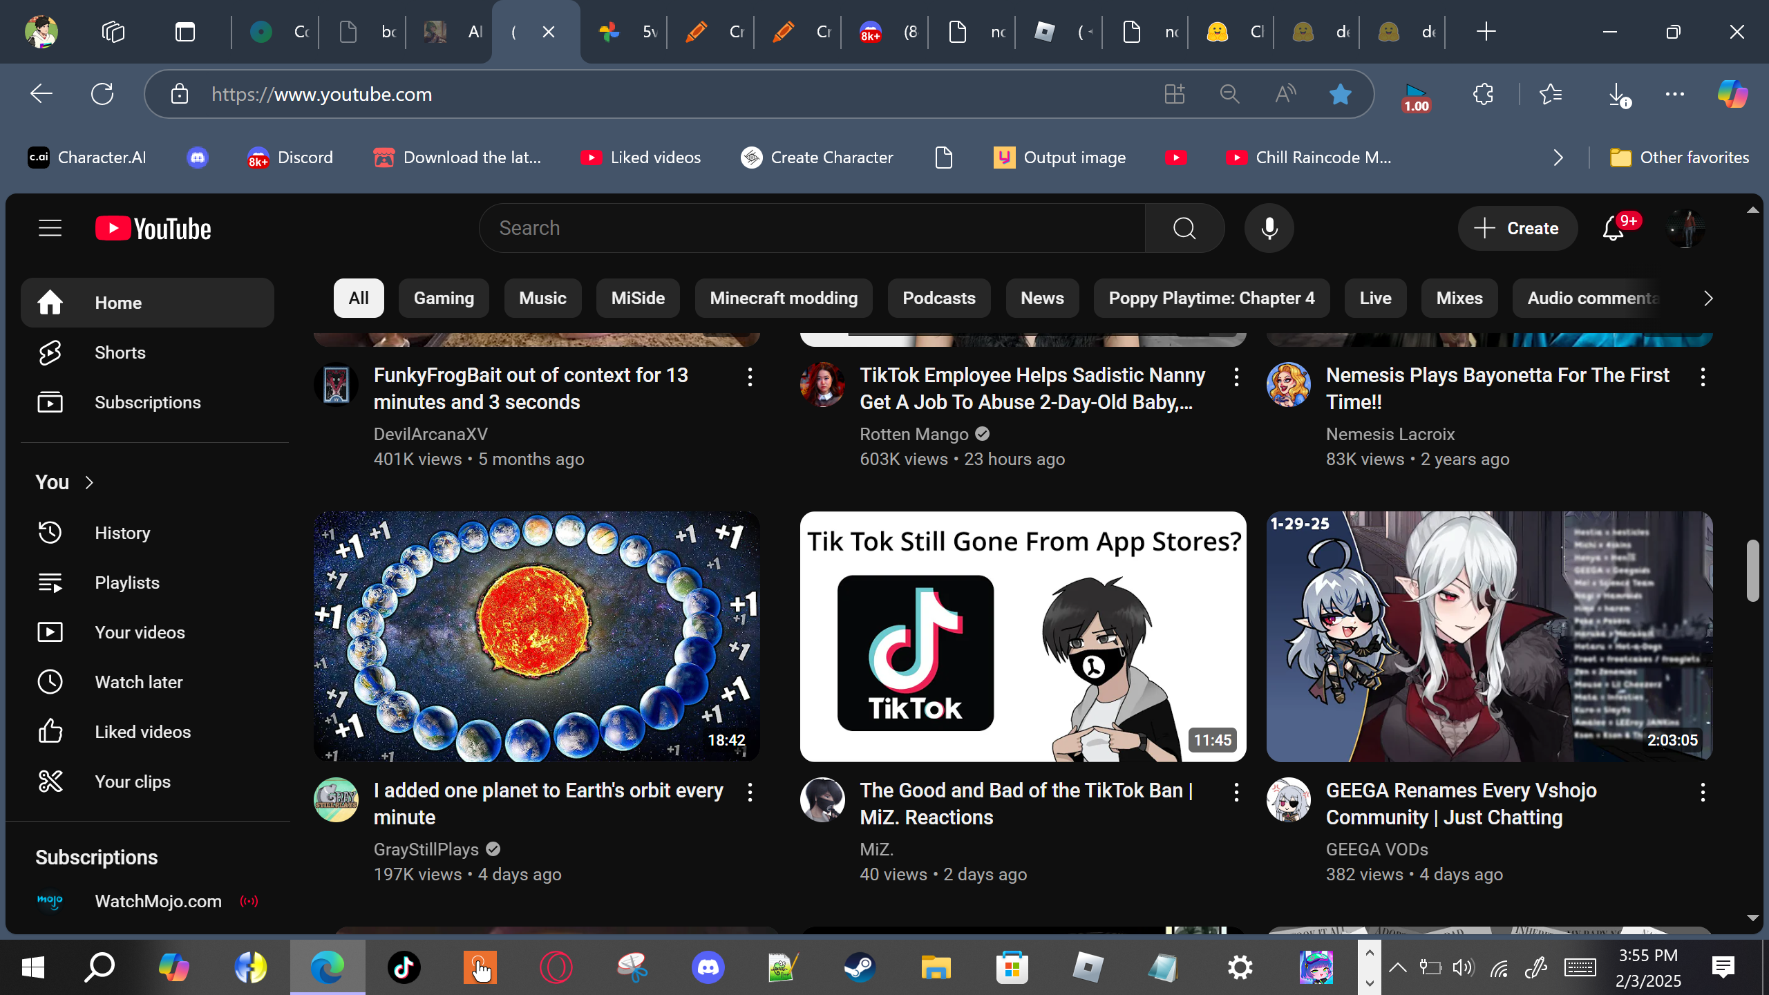Activate Read aloud in the address bar
The height and width of the screenshot is (995, 1769).
(1285, 94)
